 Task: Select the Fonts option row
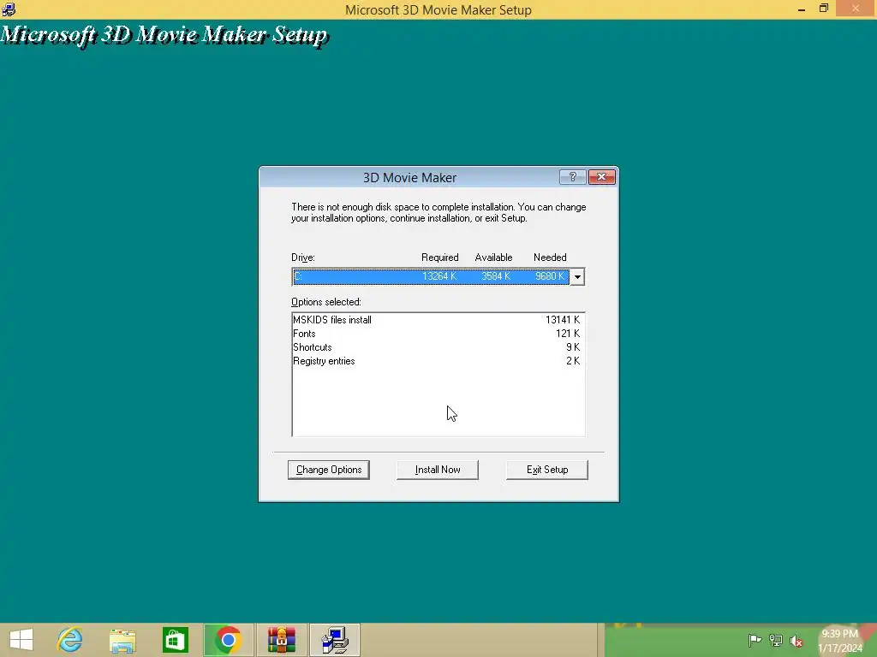pyautogui.click(x=437, y=334)
